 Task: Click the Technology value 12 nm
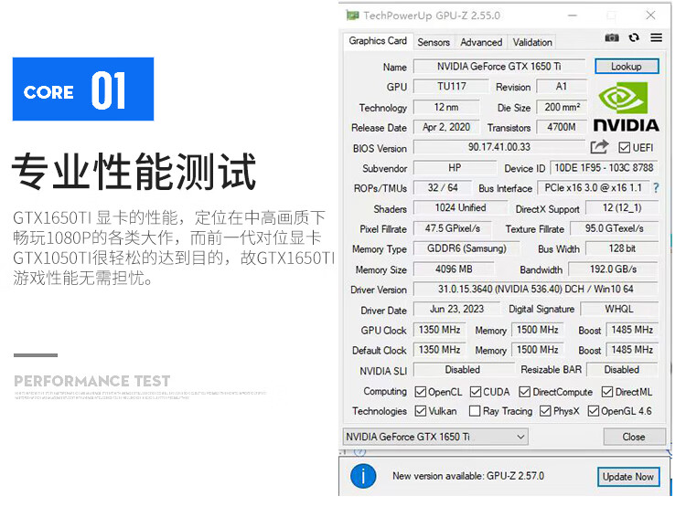click(x=446, y=107)
